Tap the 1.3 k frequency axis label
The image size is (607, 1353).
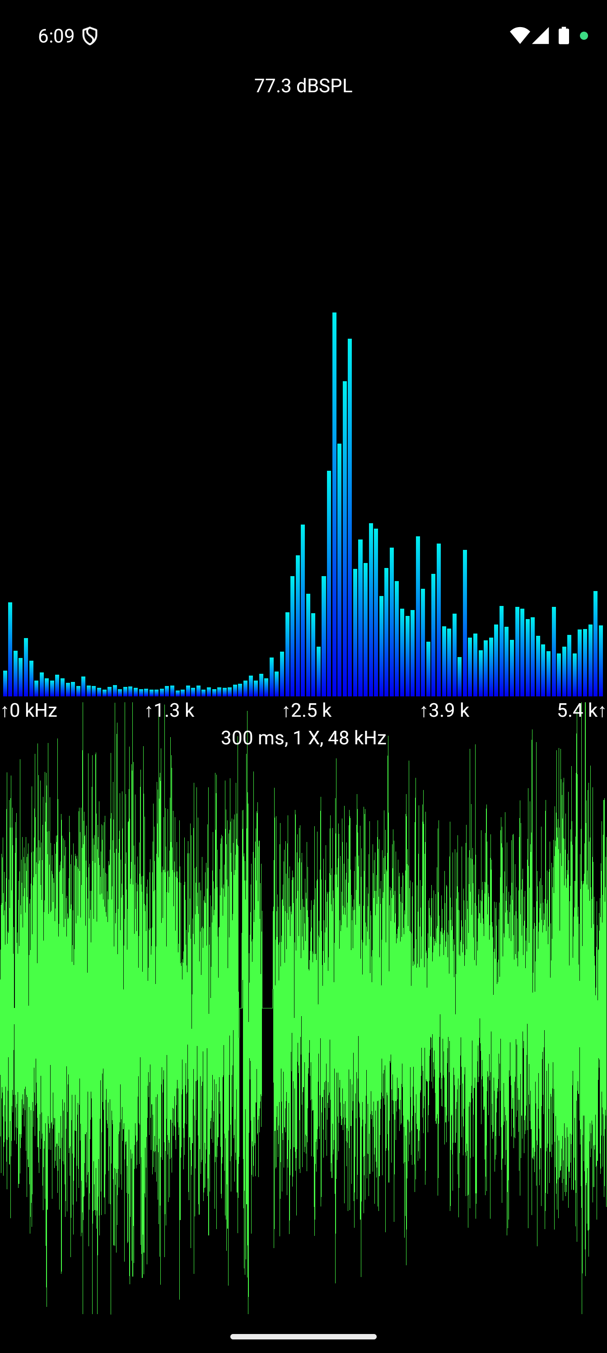[169, 710]
